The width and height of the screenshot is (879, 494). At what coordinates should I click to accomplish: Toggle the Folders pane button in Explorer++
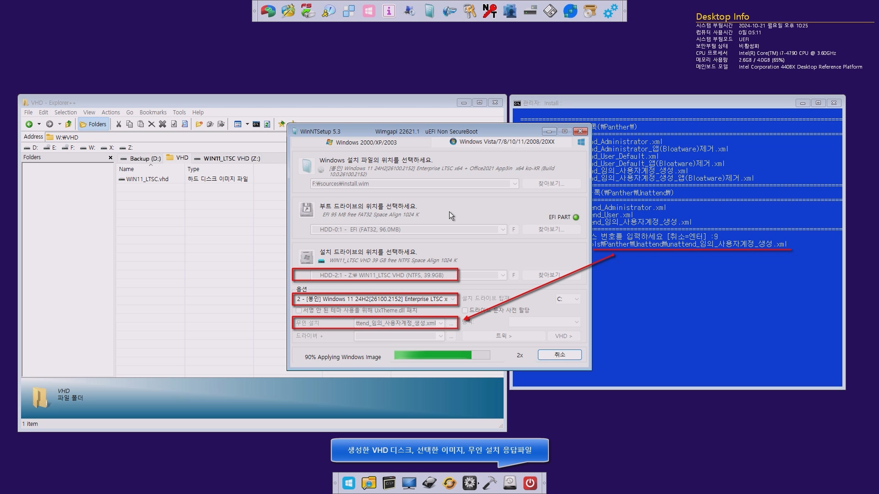point(93,124)
